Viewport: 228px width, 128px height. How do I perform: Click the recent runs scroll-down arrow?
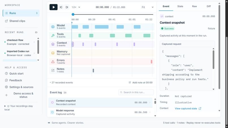pos(38,60)
